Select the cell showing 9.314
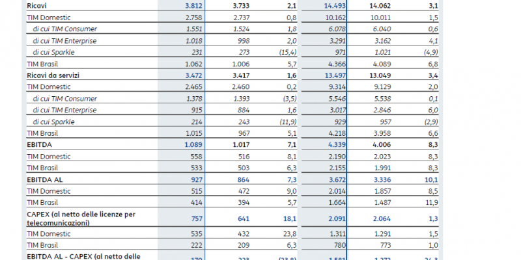521x260 pixels. pos(337,87)
